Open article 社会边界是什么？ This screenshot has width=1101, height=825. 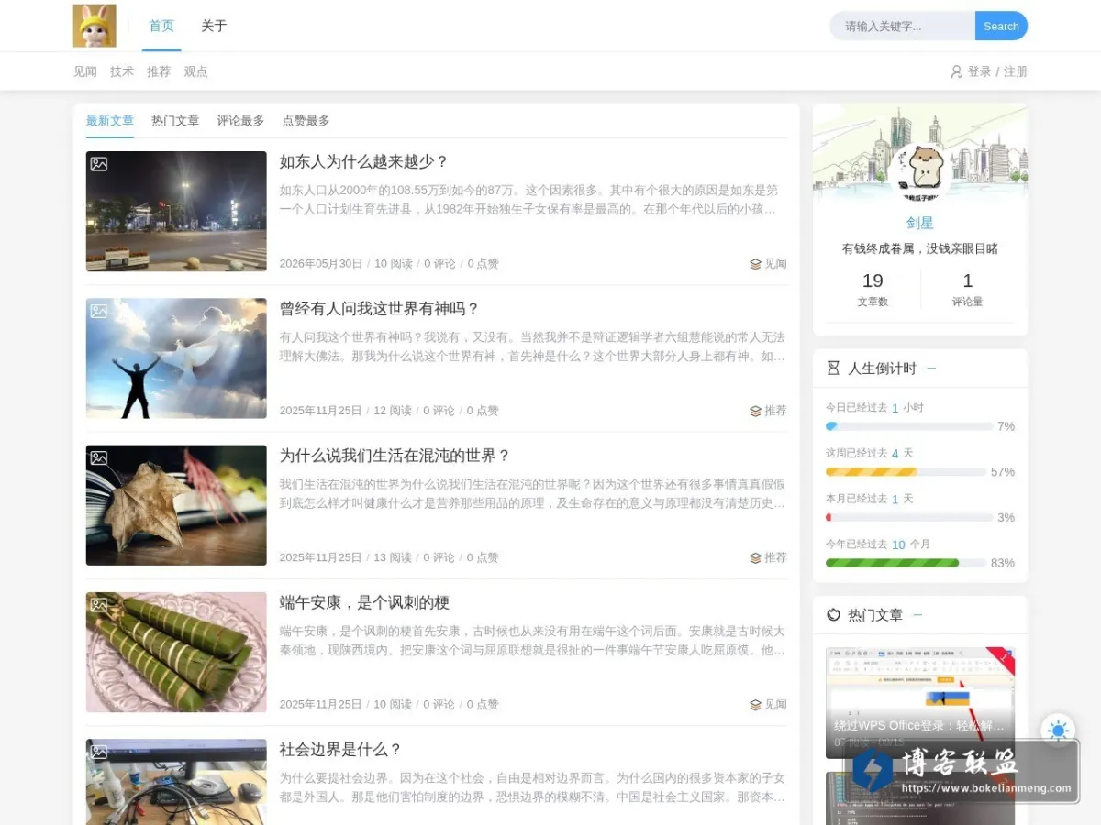(x=341, y=749)
